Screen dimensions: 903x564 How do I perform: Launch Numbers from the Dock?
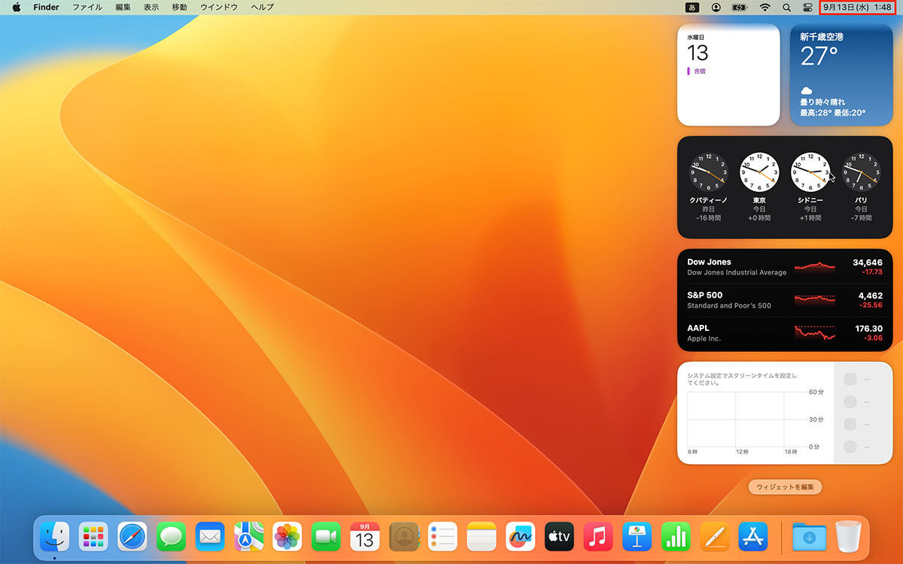[x=676, y=537]
